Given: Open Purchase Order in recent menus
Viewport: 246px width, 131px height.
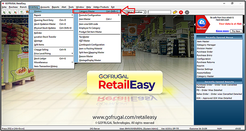Looking at the screenshot, I should pos(205,52).
